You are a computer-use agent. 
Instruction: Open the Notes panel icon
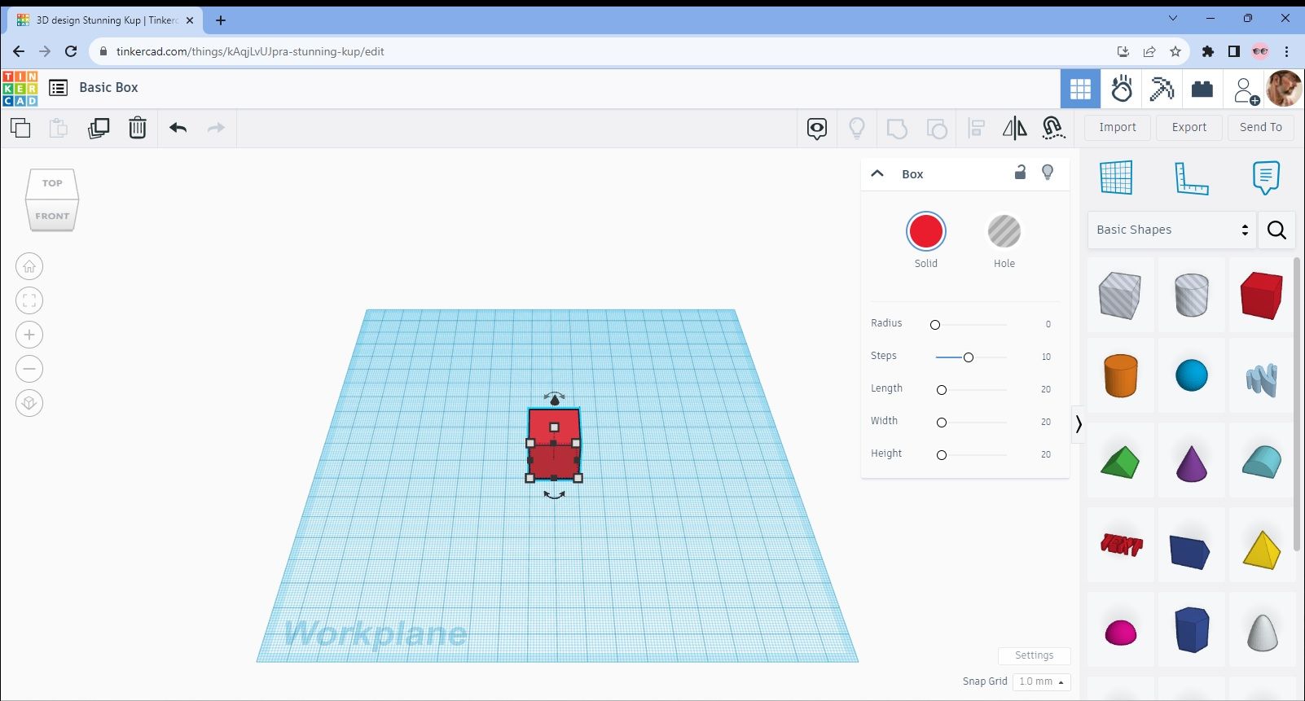1266,177
